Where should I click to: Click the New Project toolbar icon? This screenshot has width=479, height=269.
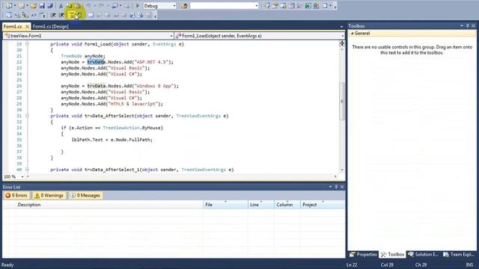[x=8, y=6]
